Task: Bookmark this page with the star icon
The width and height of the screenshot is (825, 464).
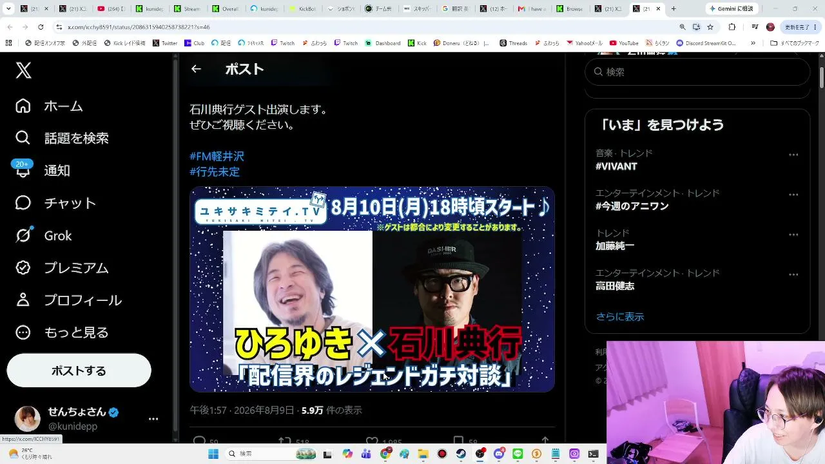Action: point(710,27)
